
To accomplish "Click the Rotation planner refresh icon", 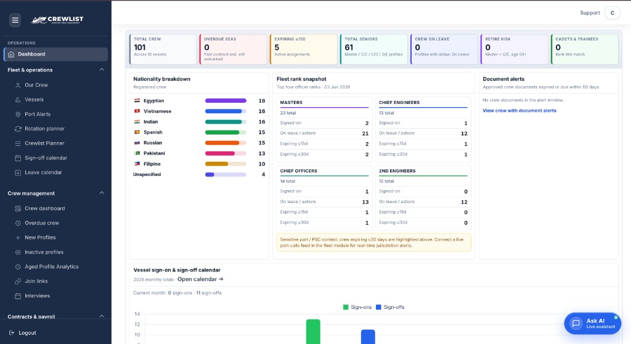I will pyautogui.click(x=18, y=129).
